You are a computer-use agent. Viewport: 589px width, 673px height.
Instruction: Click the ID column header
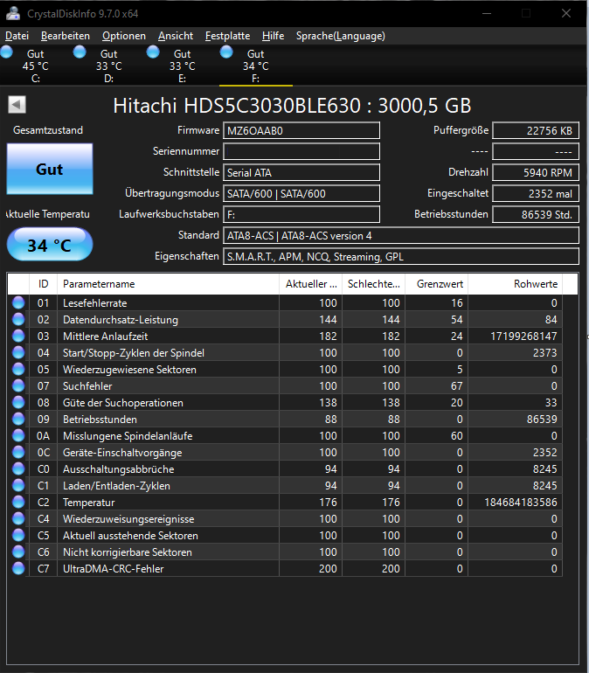pos(43,284)
